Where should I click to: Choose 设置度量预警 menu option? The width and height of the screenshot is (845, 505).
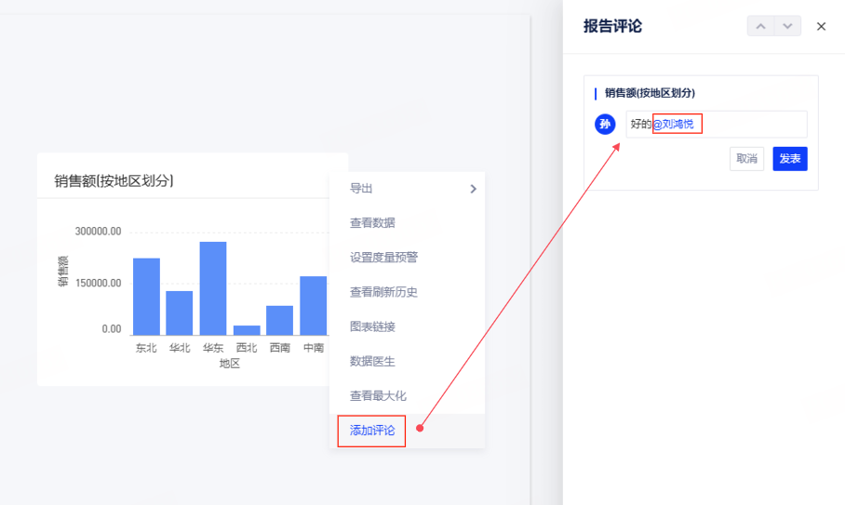pos(383,258)
